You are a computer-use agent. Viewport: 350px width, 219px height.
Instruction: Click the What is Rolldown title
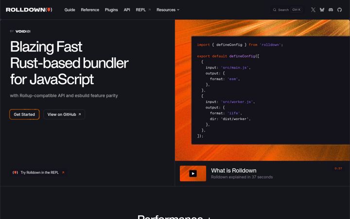click(x=233, y=170)
